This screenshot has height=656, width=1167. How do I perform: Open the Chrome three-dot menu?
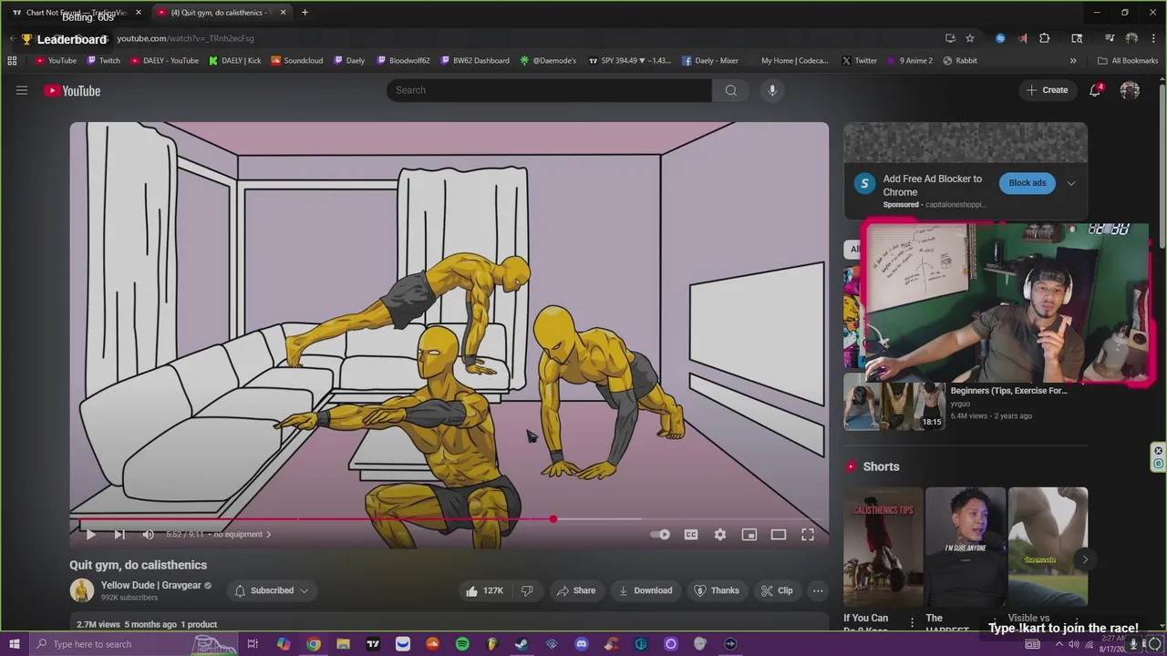pyautogui.click(x=1153, y=38)
